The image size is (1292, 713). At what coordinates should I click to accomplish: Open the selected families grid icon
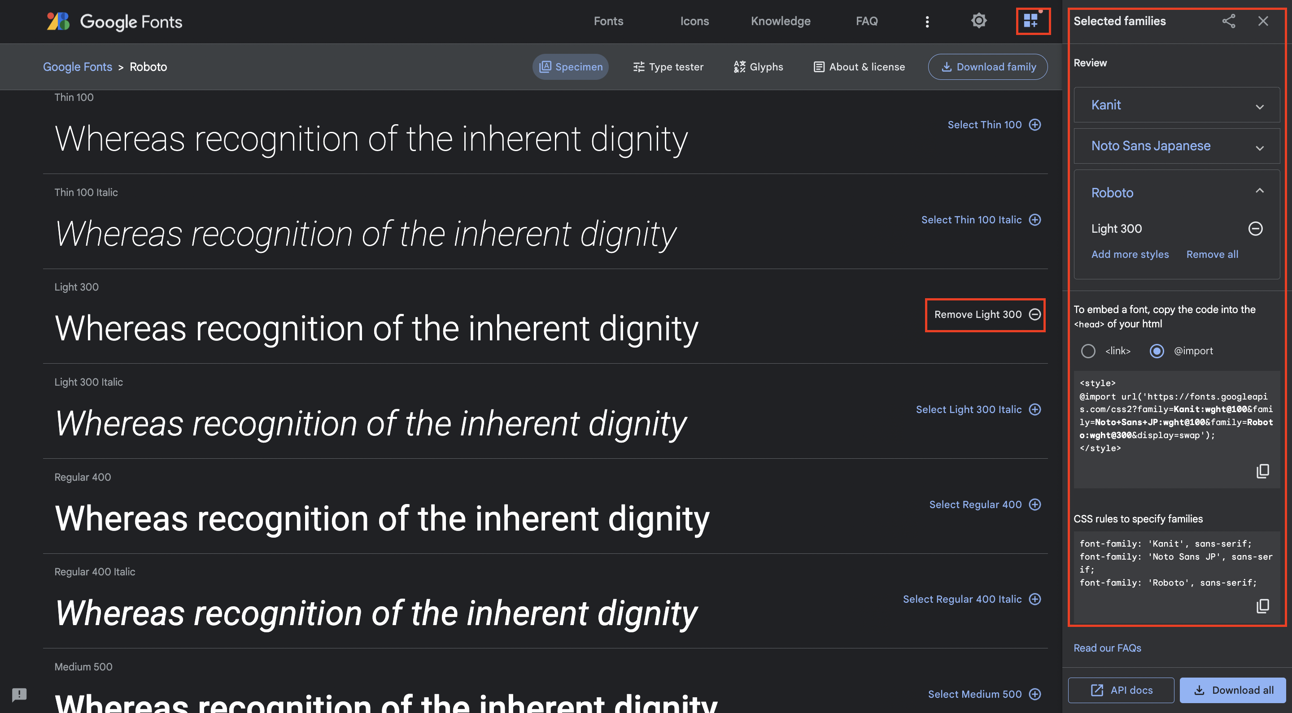click(1032, 21)
